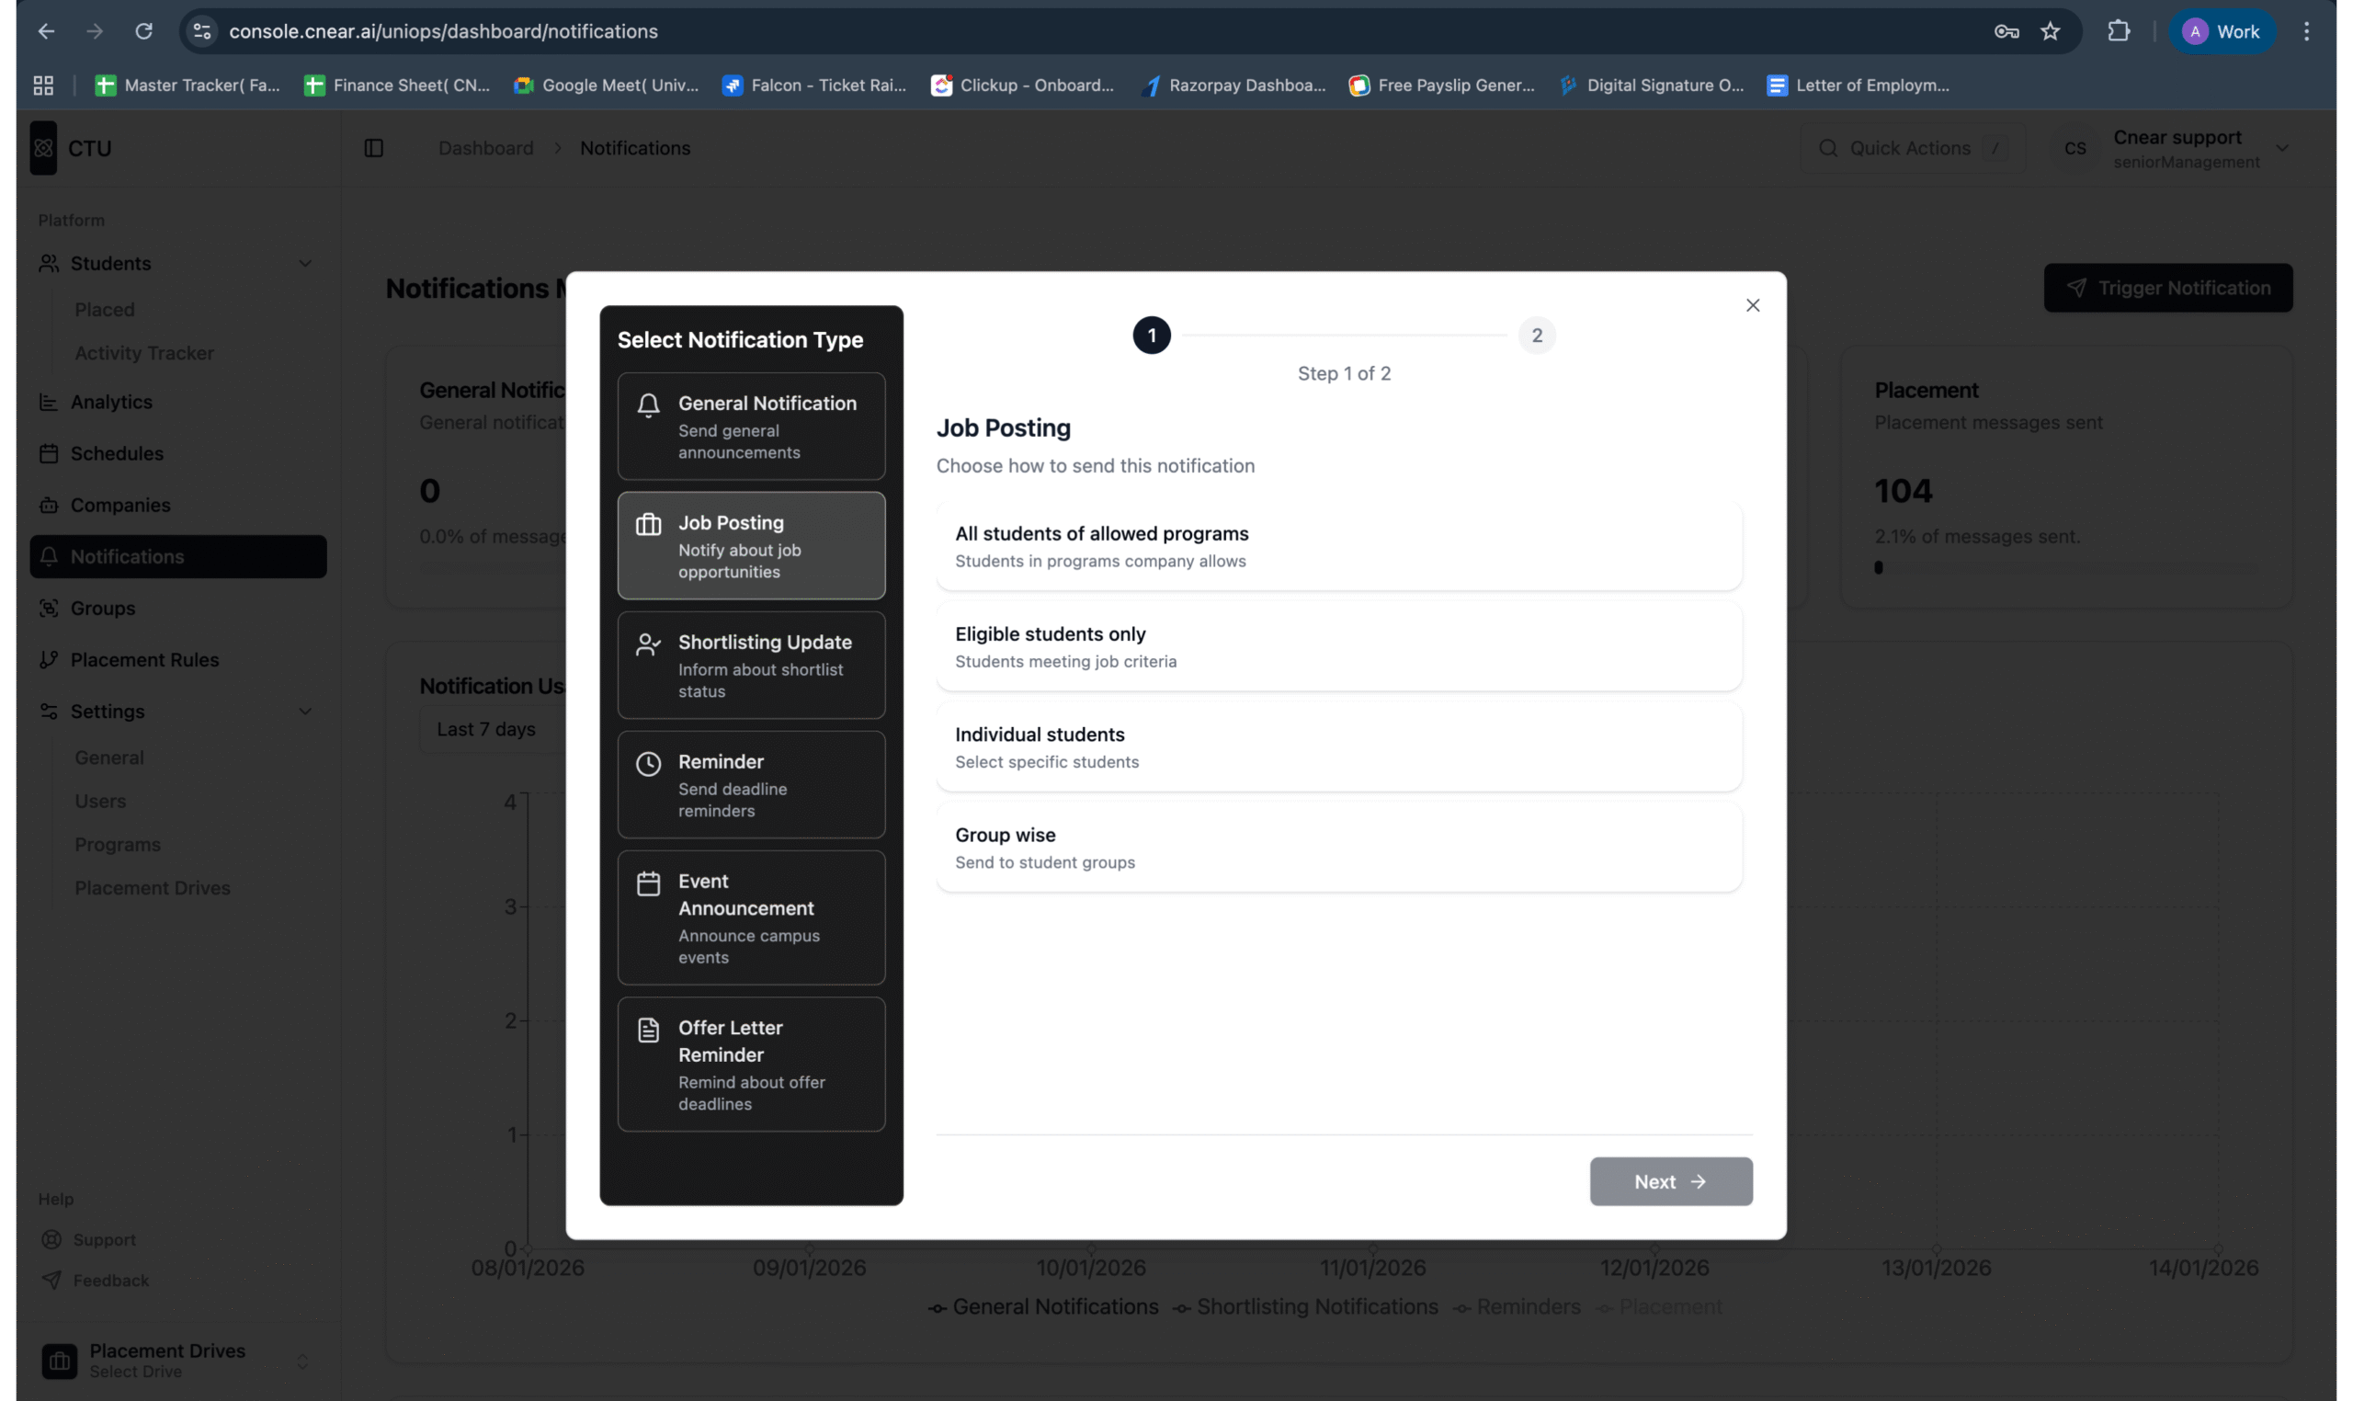
Task: Click the briefcase icon for Job Posting
Action: click(x=648, y=525)
